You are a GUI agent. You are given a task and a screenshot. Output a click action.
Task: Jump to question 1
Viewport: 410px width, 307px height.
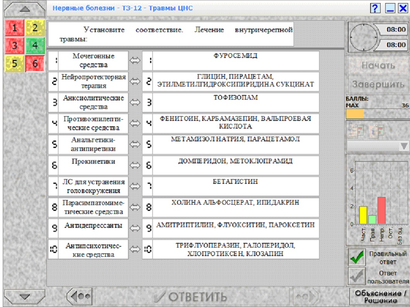[14, 28]
